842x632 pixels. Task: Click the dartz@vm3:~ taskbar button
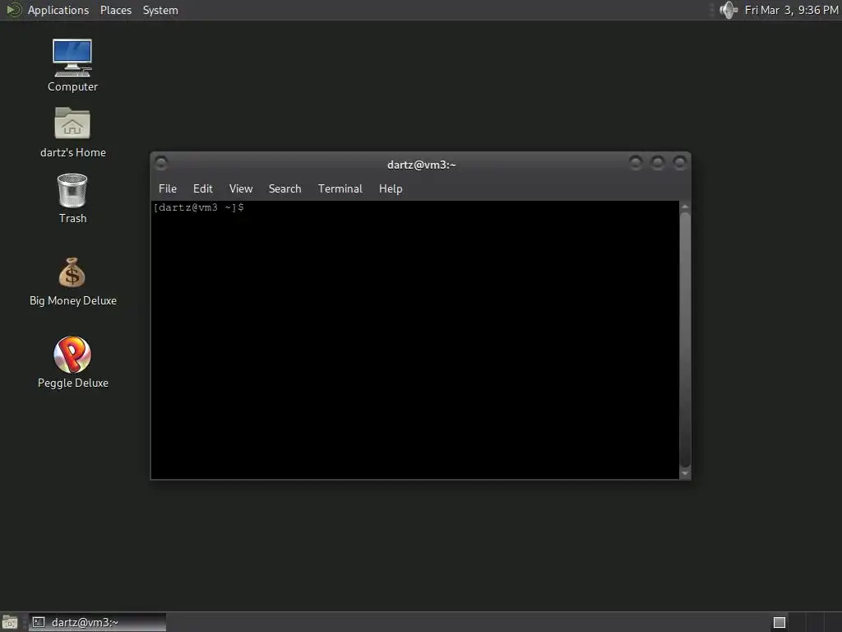(x=97, y=622)
